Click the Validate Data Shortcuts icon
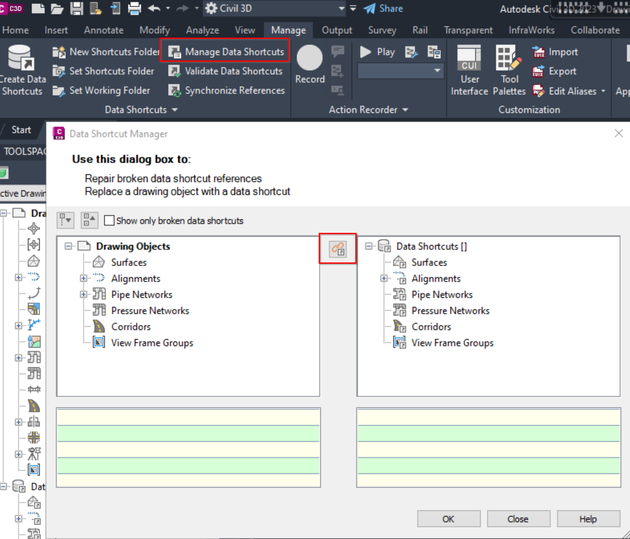 pos(174,71)
